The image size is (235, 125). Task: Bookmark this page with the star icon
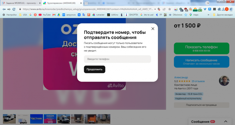click(170, 9)
